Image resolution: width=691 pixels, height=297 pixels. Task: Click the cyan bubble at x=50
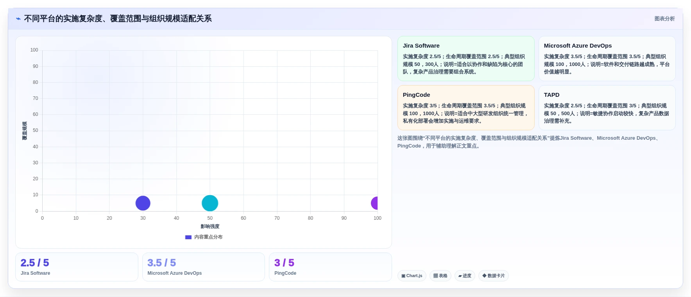(210, 203)
